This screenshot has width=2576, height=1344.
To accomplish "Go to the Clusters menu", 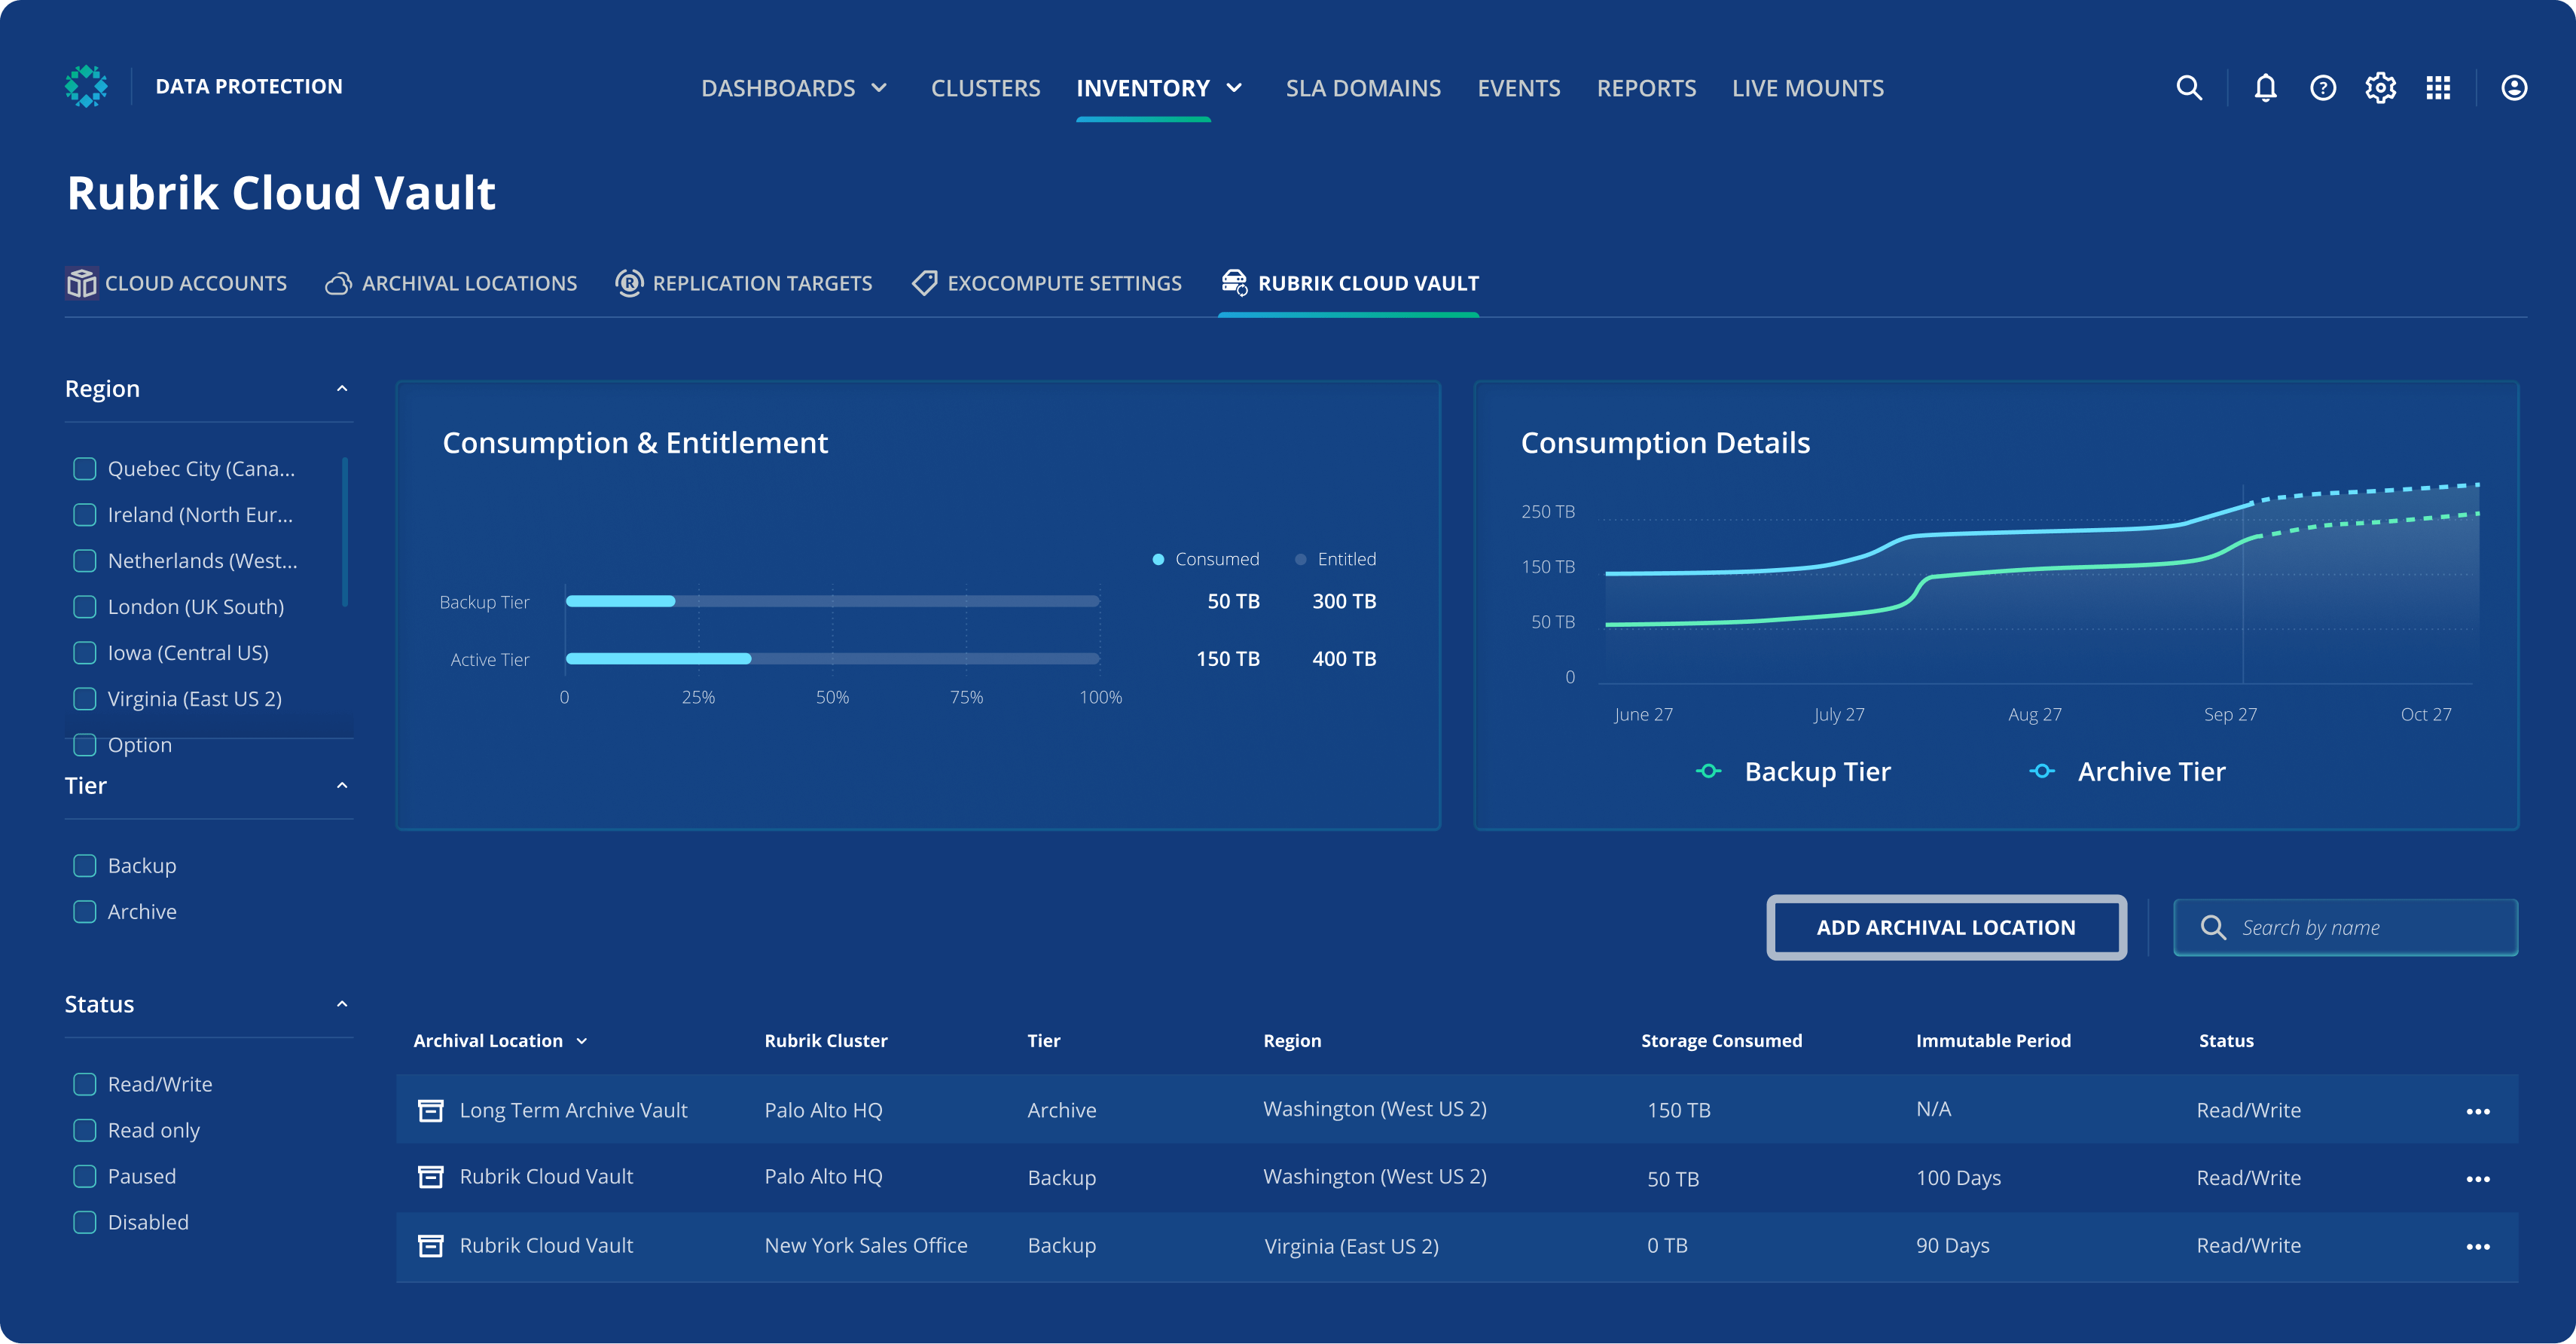I will (x=985, y=88).
